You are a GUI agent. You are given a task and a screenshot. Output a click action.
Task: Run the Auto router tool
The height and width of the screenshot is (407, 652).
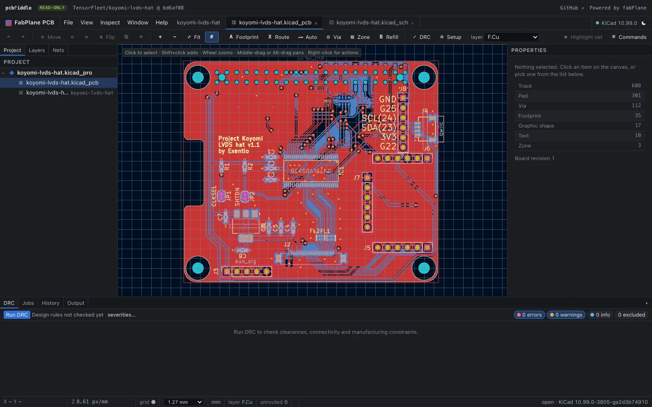coord(307,37)
